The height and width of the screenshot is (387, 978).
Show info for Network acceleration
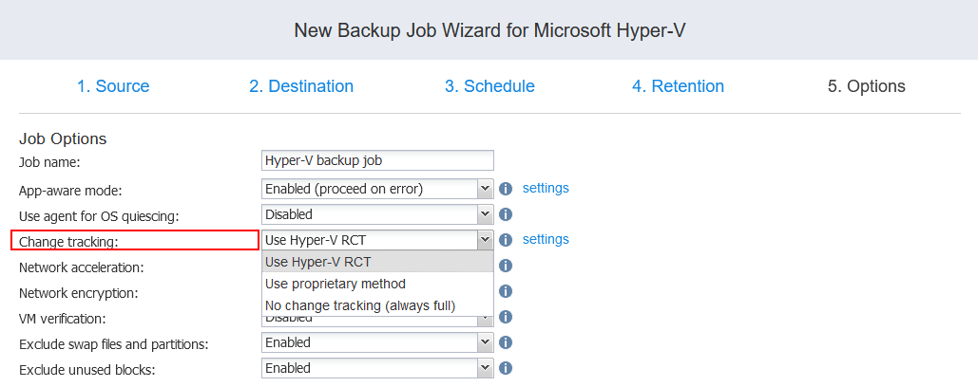click(x=506, y=266)
